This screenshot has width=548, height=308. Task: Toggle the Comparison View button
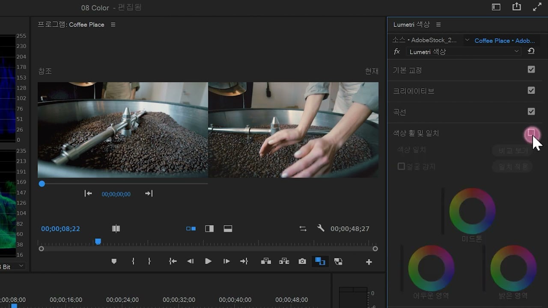click(x=320, y=261)
